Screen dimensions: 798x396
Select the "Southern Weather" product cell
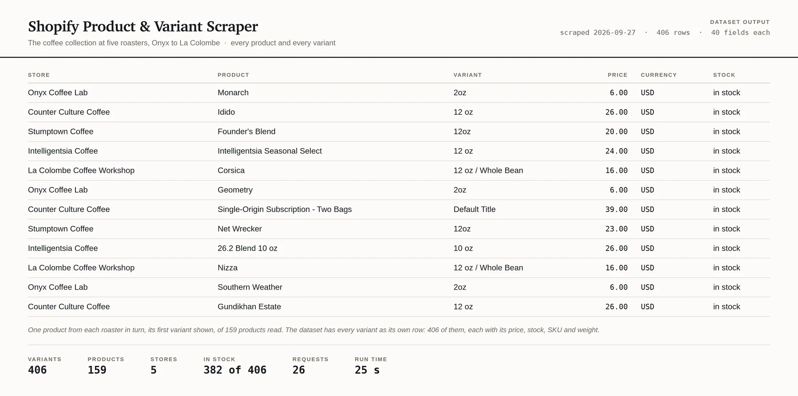[250, 288]
